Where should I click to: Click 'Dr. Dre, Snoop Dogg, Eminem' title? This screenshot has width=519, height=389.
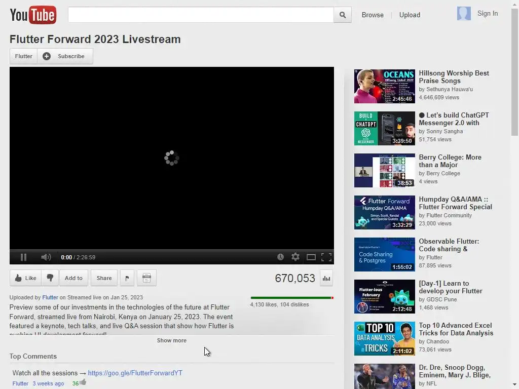coord(455,371)
